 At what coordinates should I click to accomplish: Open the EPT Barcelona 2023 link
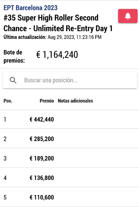[x=30, y=8]
